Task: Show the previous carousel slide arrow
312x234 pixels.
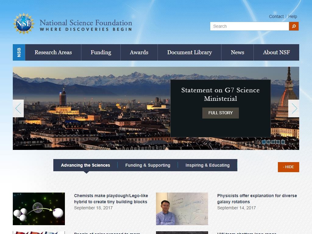Action: point(18,108)
